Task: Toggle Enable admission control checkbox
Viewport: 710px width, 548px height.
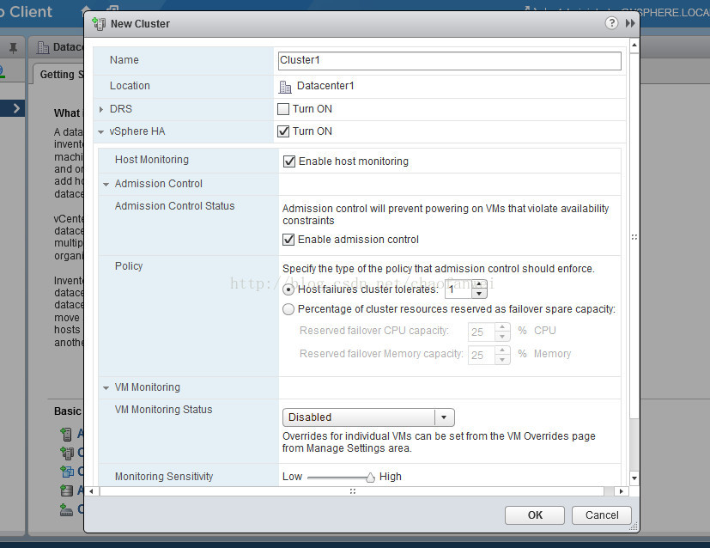Action: pyautogui.click(x=288, y=240)
